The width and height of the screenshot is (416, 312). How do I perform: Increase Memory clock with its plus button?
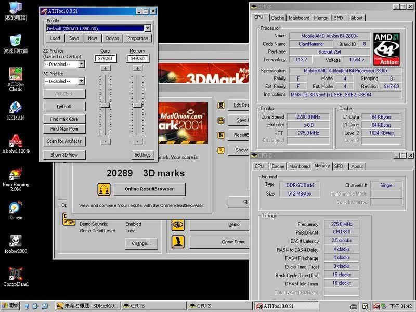[137, 68]
